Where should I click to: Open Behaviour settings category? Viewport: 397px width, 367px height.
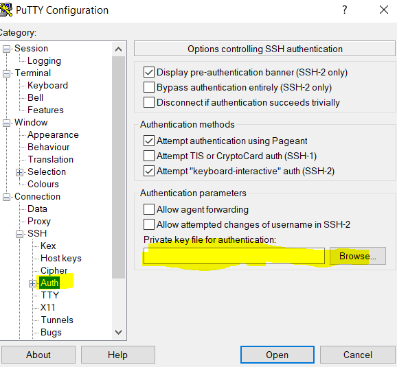[48, 147]
